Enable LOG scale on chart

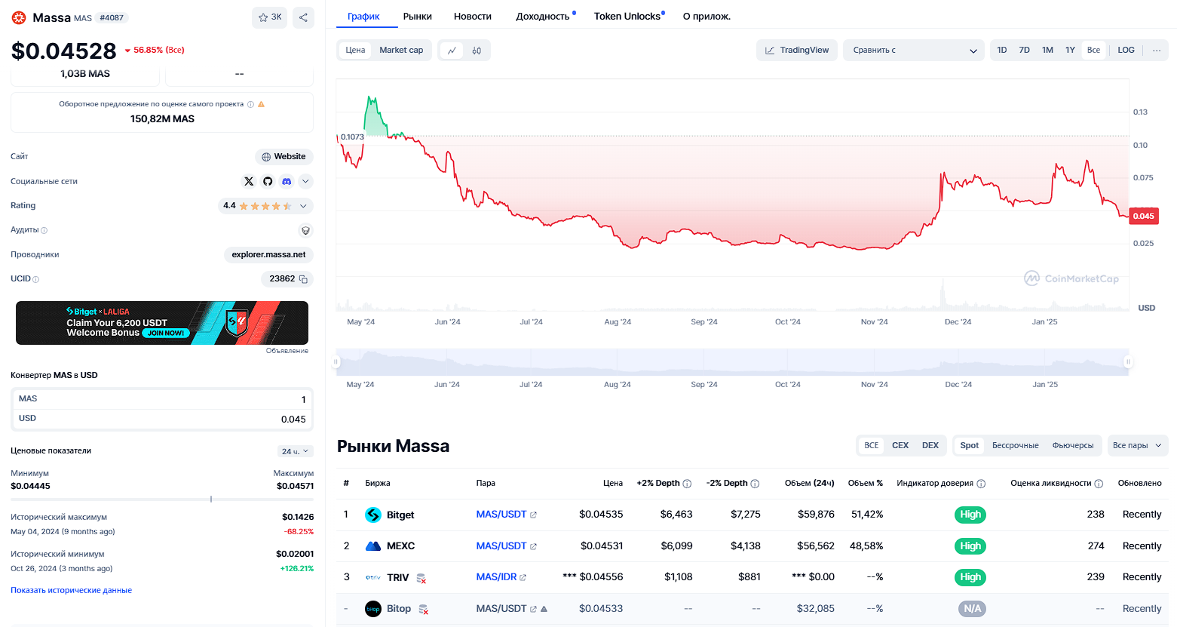click(x=1126, y=51)
